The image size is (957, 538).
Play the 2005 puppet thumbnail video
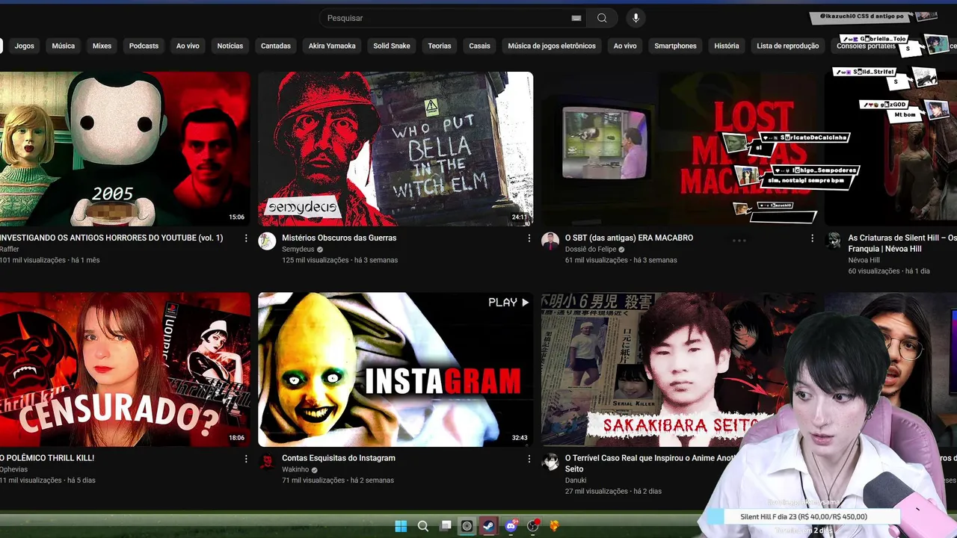tap(125, 149)
